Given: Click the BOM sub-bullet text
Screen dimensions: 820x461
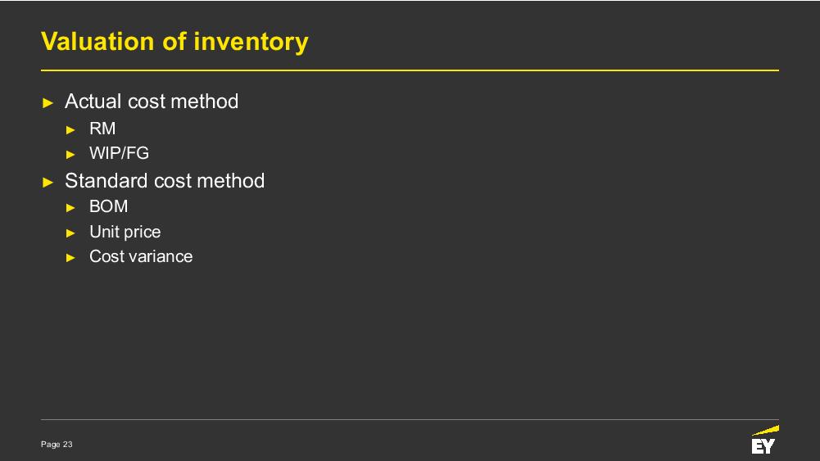Looking at the screenshot, I should point(108,206).
